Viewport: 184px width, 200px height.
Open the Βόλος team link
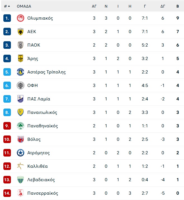[x=34, y=139]
